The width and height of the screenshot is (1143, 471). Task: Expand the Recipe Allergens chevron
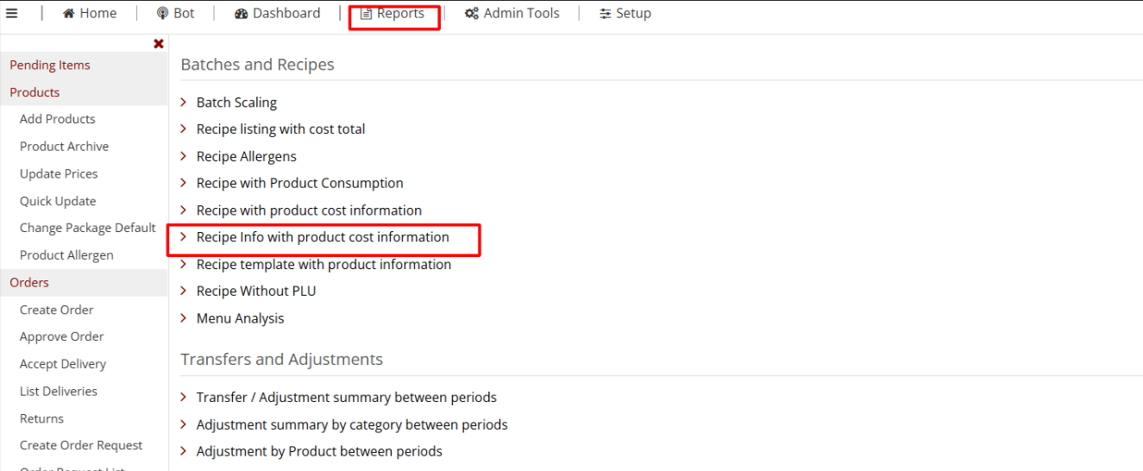pyautogui.click(x=184, y=156)
